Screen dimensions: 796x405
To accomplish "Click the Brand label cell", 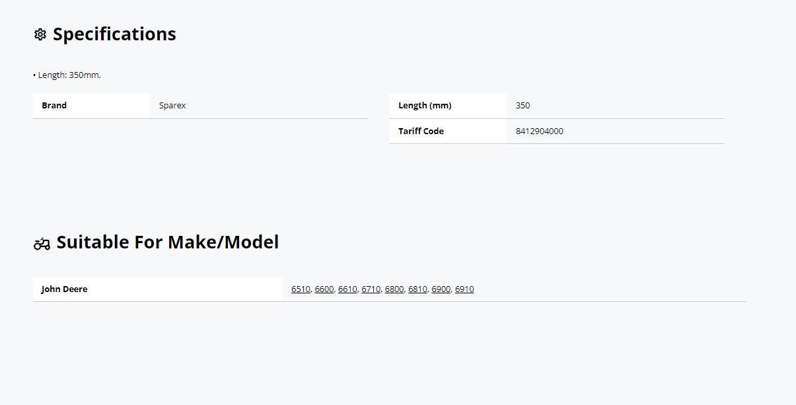I will point(92,106).
